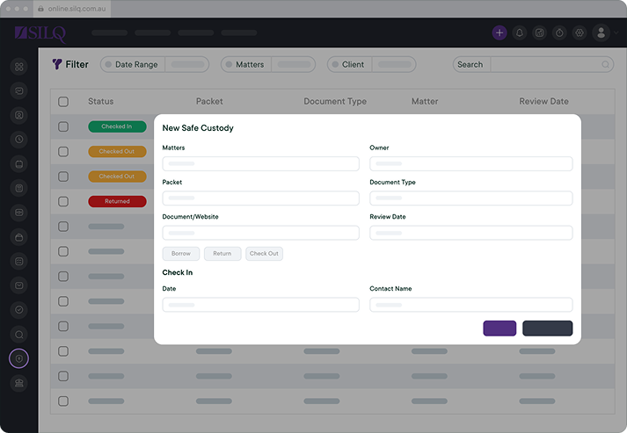Image resolution: width=627 pixels, height=433 pixels.
Task: Select the Check Out tab in the dialog
Action: click(x=264, y=254)
